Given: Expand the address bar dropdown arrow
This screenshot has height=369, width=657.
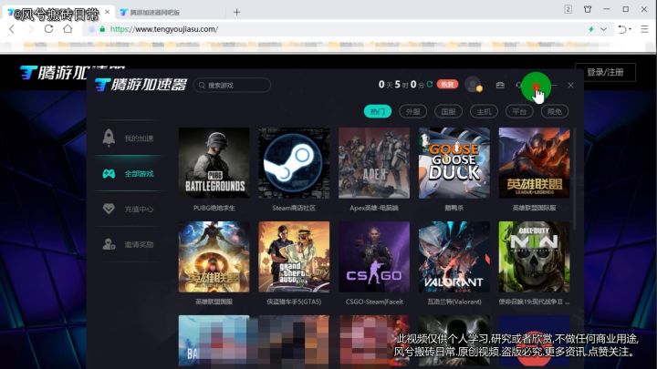Looking at the screenshot, I should [603, 29].
